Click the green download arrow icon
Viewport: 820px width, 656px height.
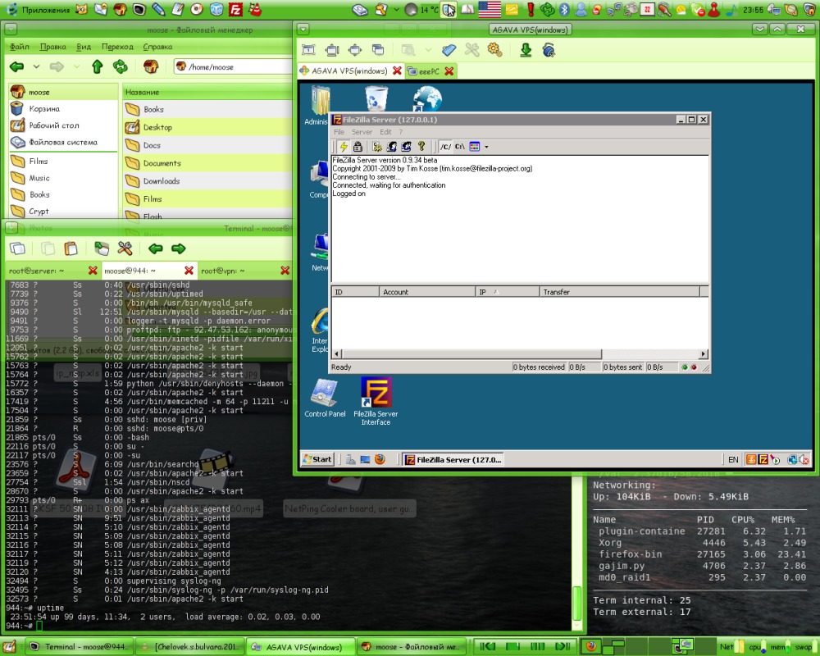point(526,50)
